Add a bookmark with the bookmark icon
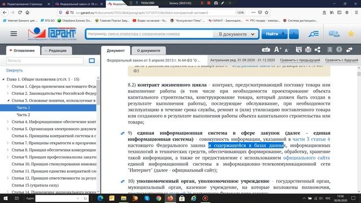 click(329, 50)
